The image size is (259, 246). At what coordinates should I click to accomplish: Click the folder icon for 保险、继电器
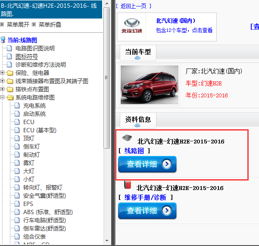click(10, 73)
